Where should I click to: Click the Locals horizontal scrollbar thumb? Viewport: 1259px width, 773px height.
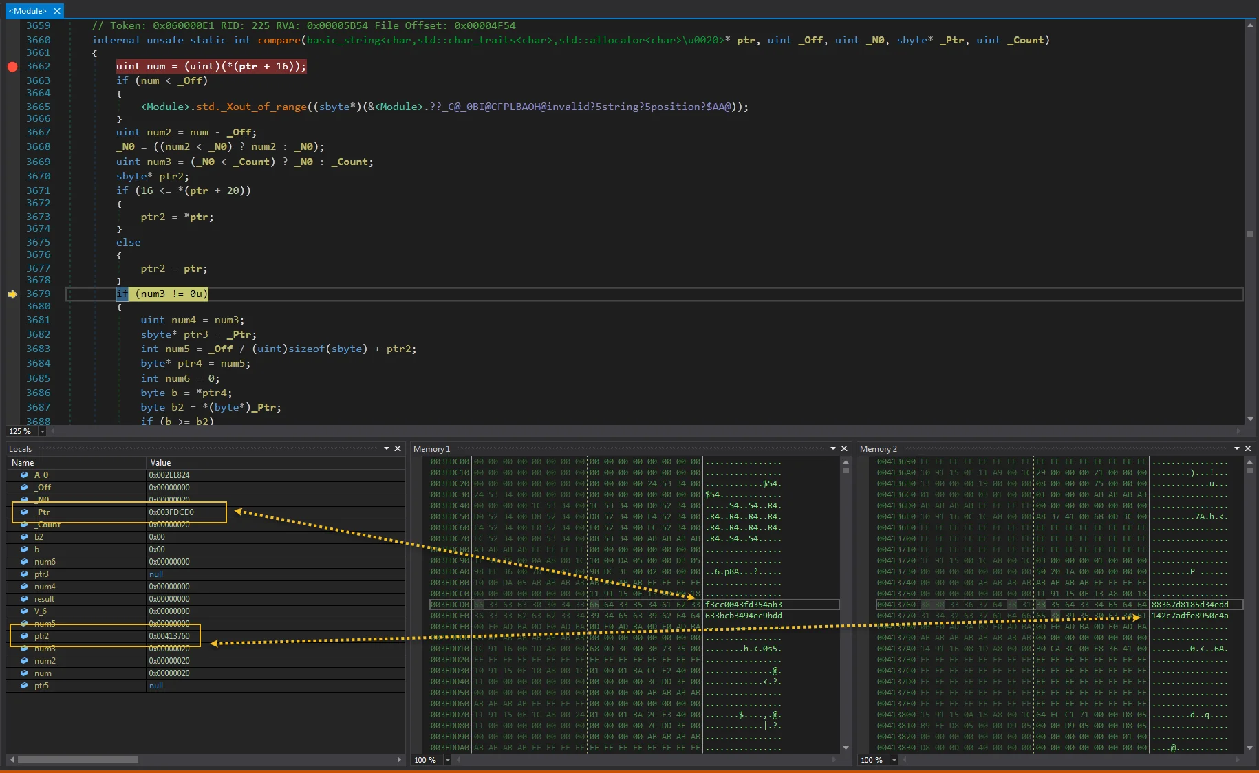78,760
